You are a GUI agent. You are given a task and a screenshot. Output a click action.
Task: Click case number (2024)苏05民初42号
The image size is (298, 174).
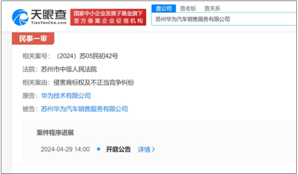87,56
